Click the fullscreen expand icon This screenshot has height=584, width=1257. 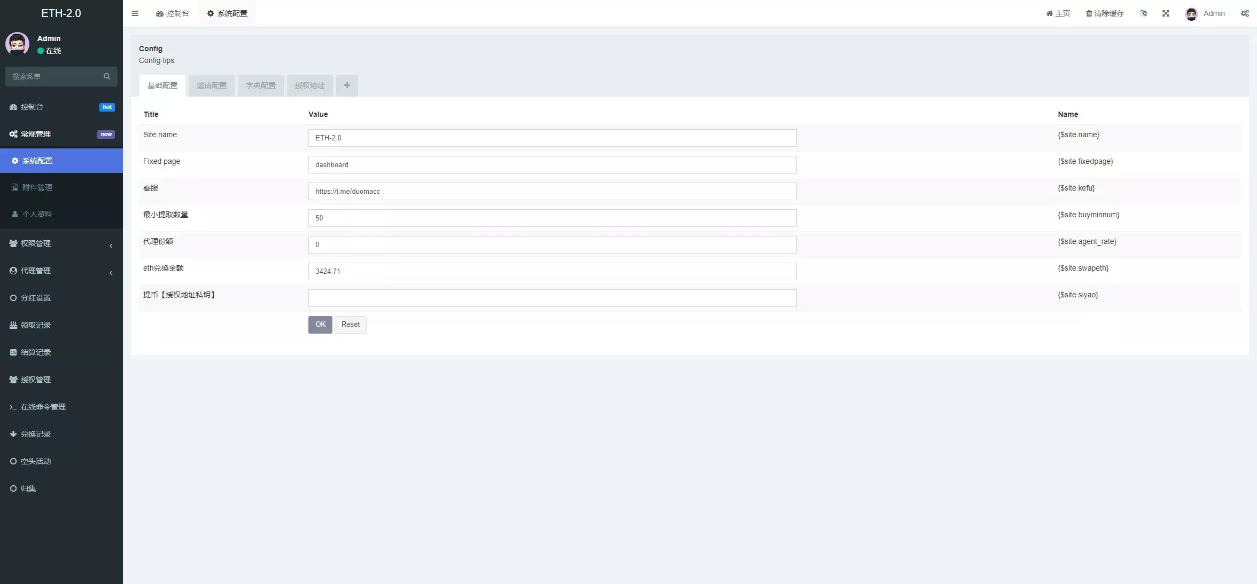tap(1166, 13)
